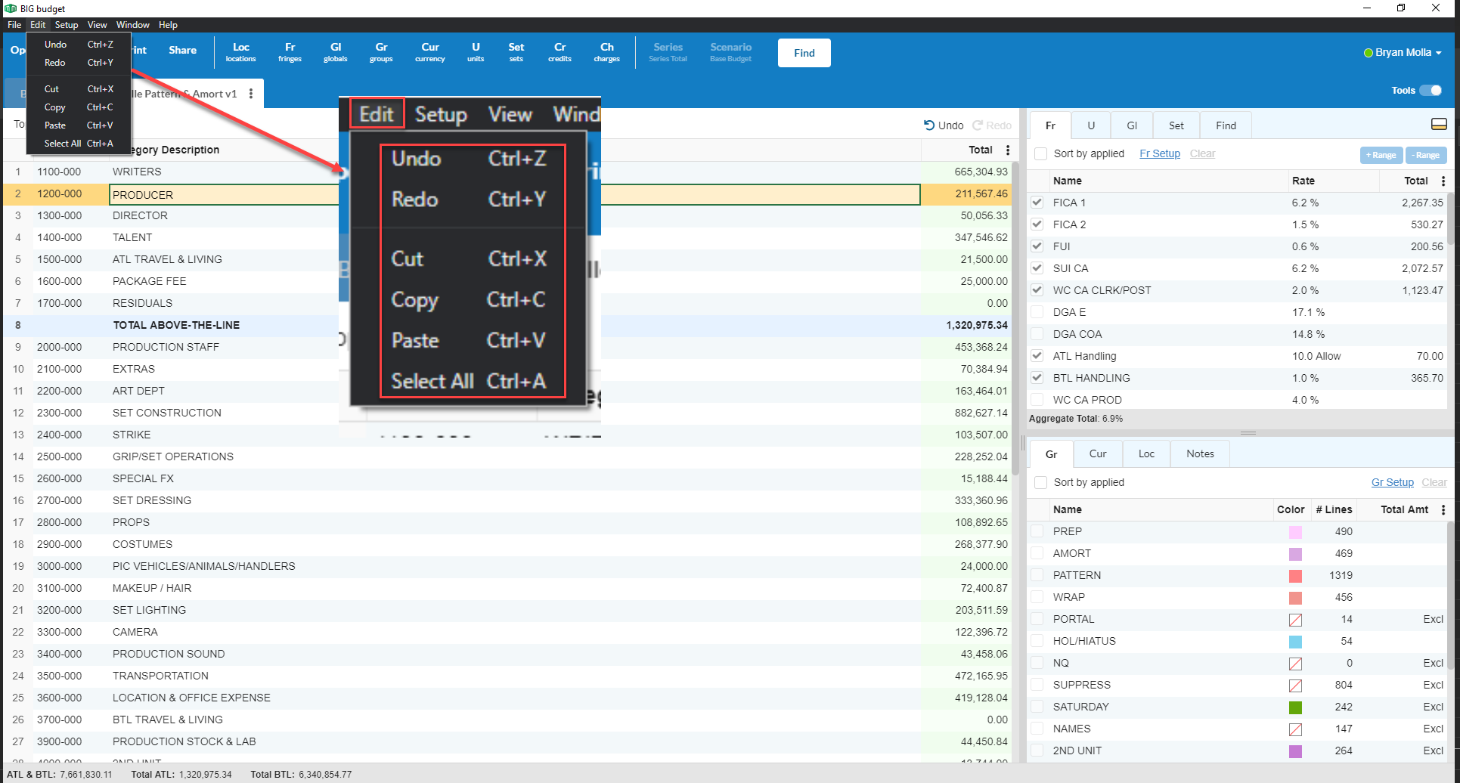Uncheck the FUI fringe checkbox

1037,246
